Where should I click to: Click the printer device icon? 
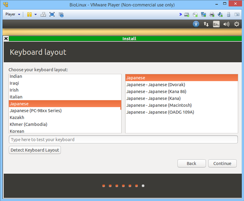tap(212, 15)
